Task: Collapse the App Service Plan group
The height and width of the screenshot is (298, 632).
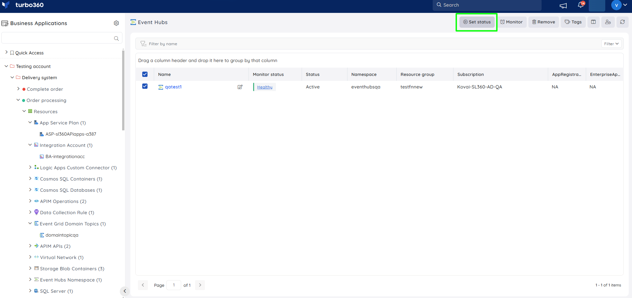Action: click(x=30, y=122)
